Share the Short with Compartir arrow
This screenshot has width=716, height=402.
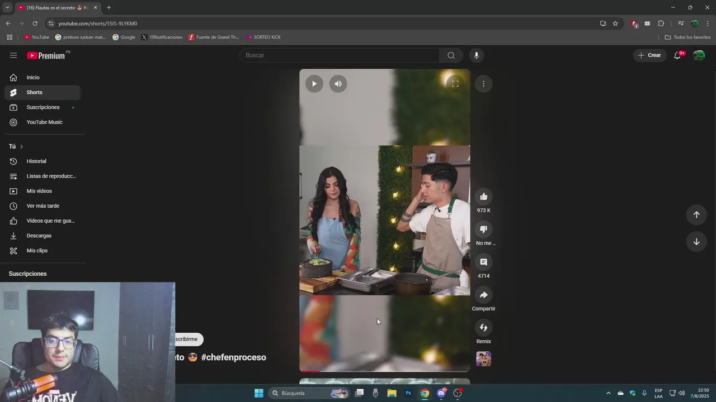coord(483,295)
